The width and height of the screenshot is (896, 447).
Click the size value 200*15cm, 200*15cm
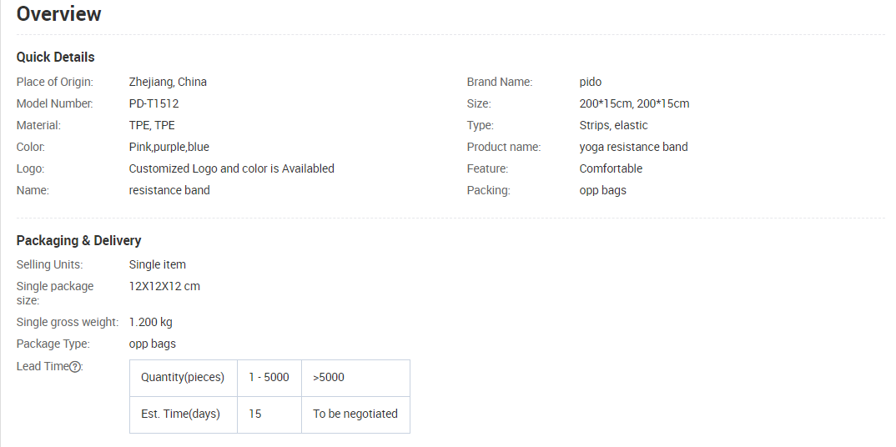tap(634, 104)
